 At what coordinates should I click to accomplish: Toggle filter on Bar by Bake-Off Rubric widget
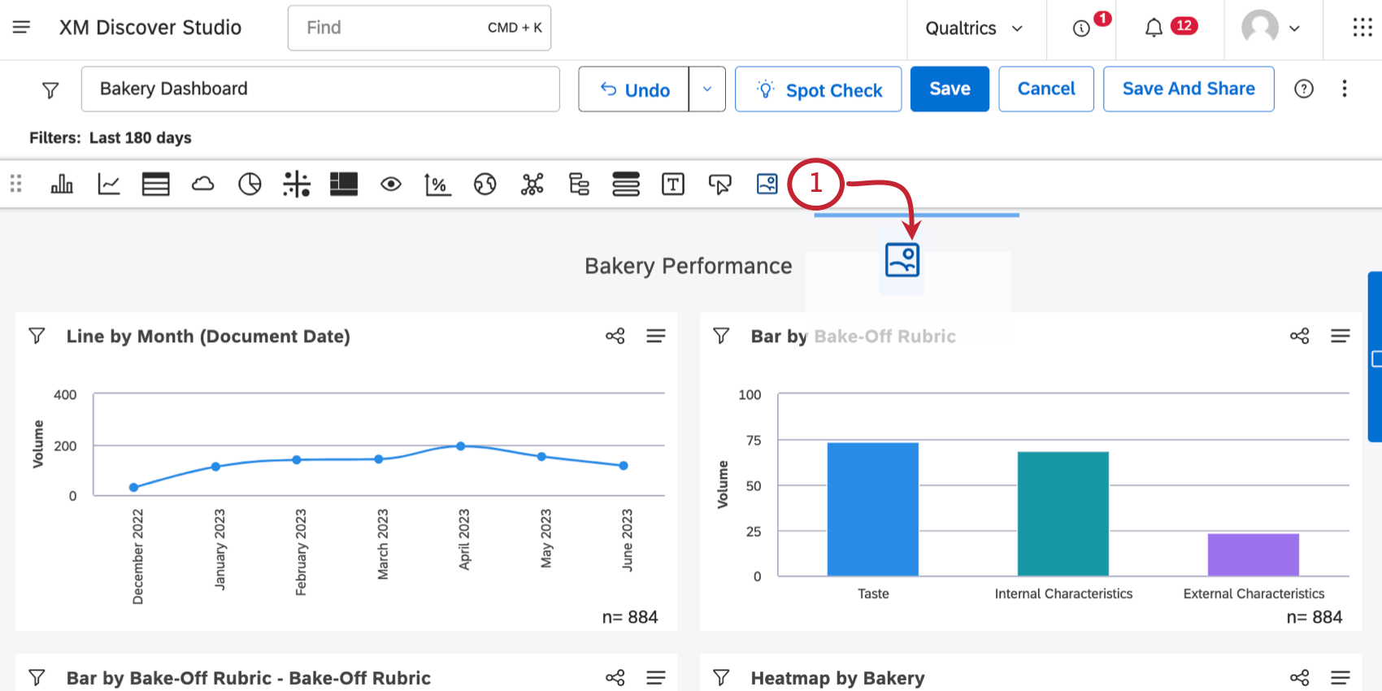[x=721, y=336]
